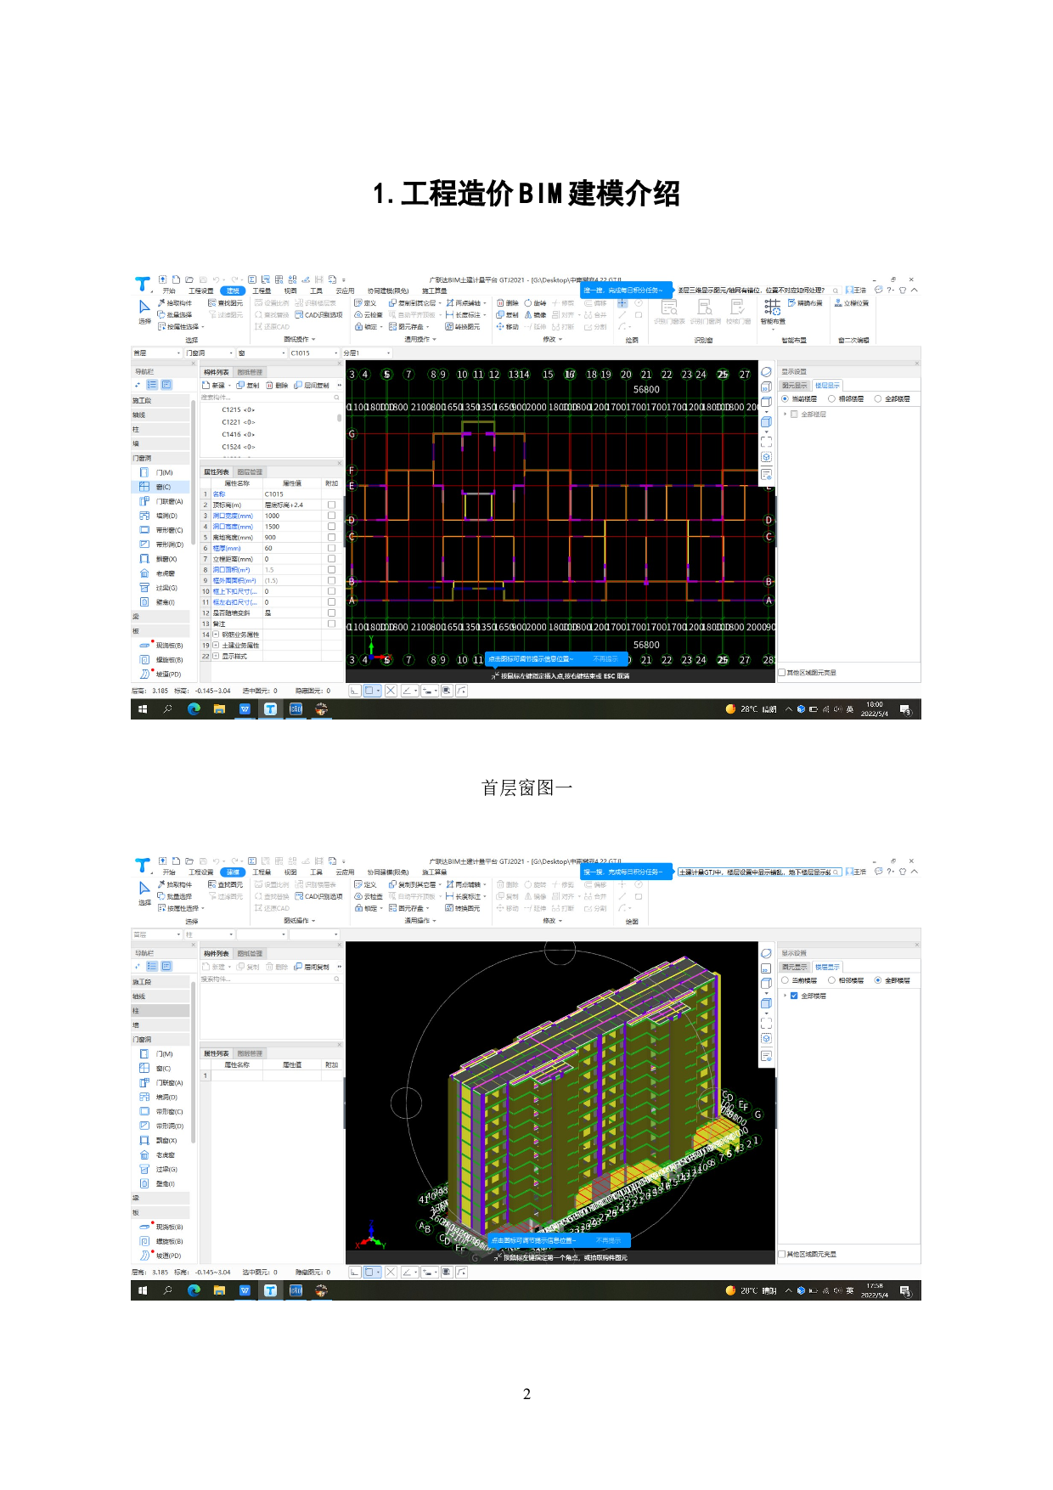Tick the 附加 checkbox for 顶标高 property
Screen dimensions: 1053x1490
[x=331, y=505]
